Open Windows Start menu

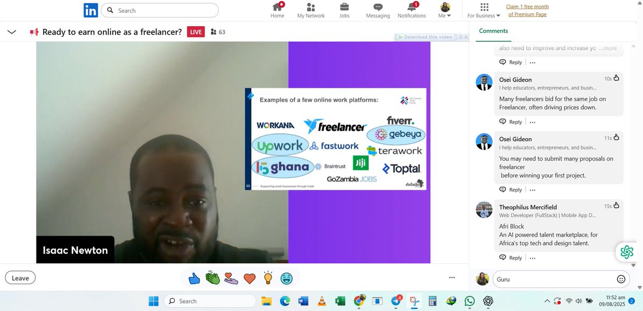(154, 301)
